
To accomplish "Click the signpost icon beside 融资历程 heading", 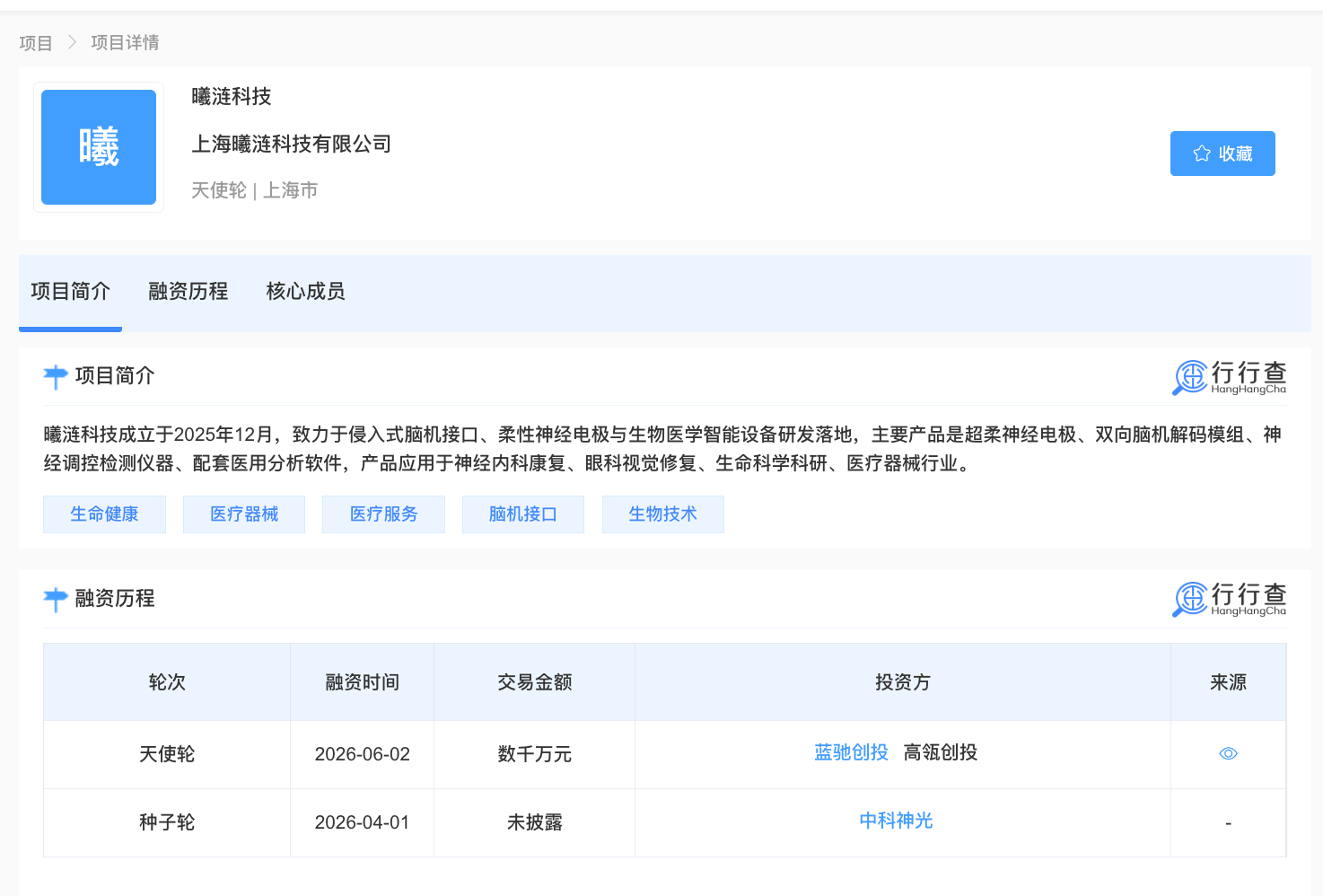I will point(56,600).
